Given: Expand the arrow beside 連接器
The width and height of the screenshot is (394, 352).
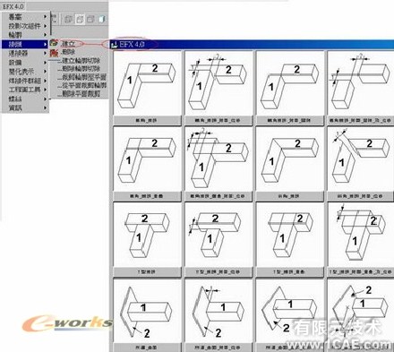Looking at the screenshot, I should click(x=45, y=53).
